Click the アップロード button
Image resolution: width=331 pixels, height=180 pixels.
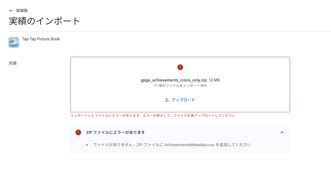pyautogui.click(x=180, y=100)
